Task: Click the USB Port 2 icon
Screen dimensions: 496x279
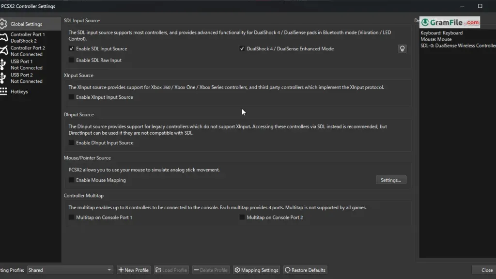Action: pyautogui.click(x=3, y=78)
